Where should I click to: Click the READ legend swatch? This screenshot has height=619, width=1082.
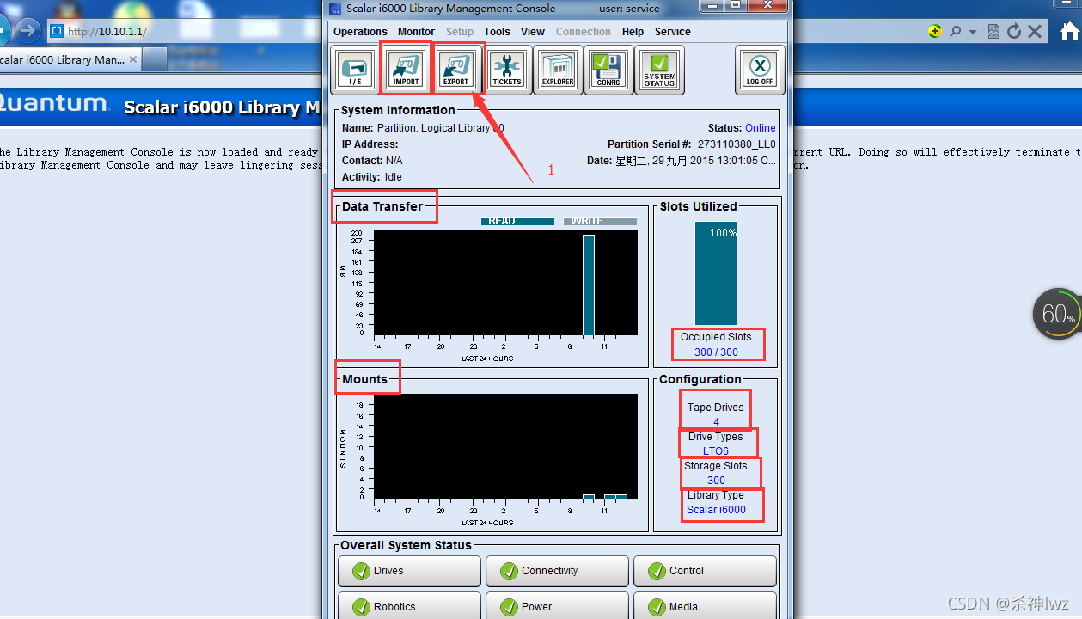[x=517, y=221]
